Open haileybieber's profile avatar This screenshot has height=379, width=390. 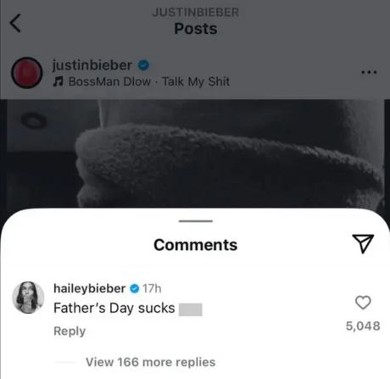click(x=28, y=298)
